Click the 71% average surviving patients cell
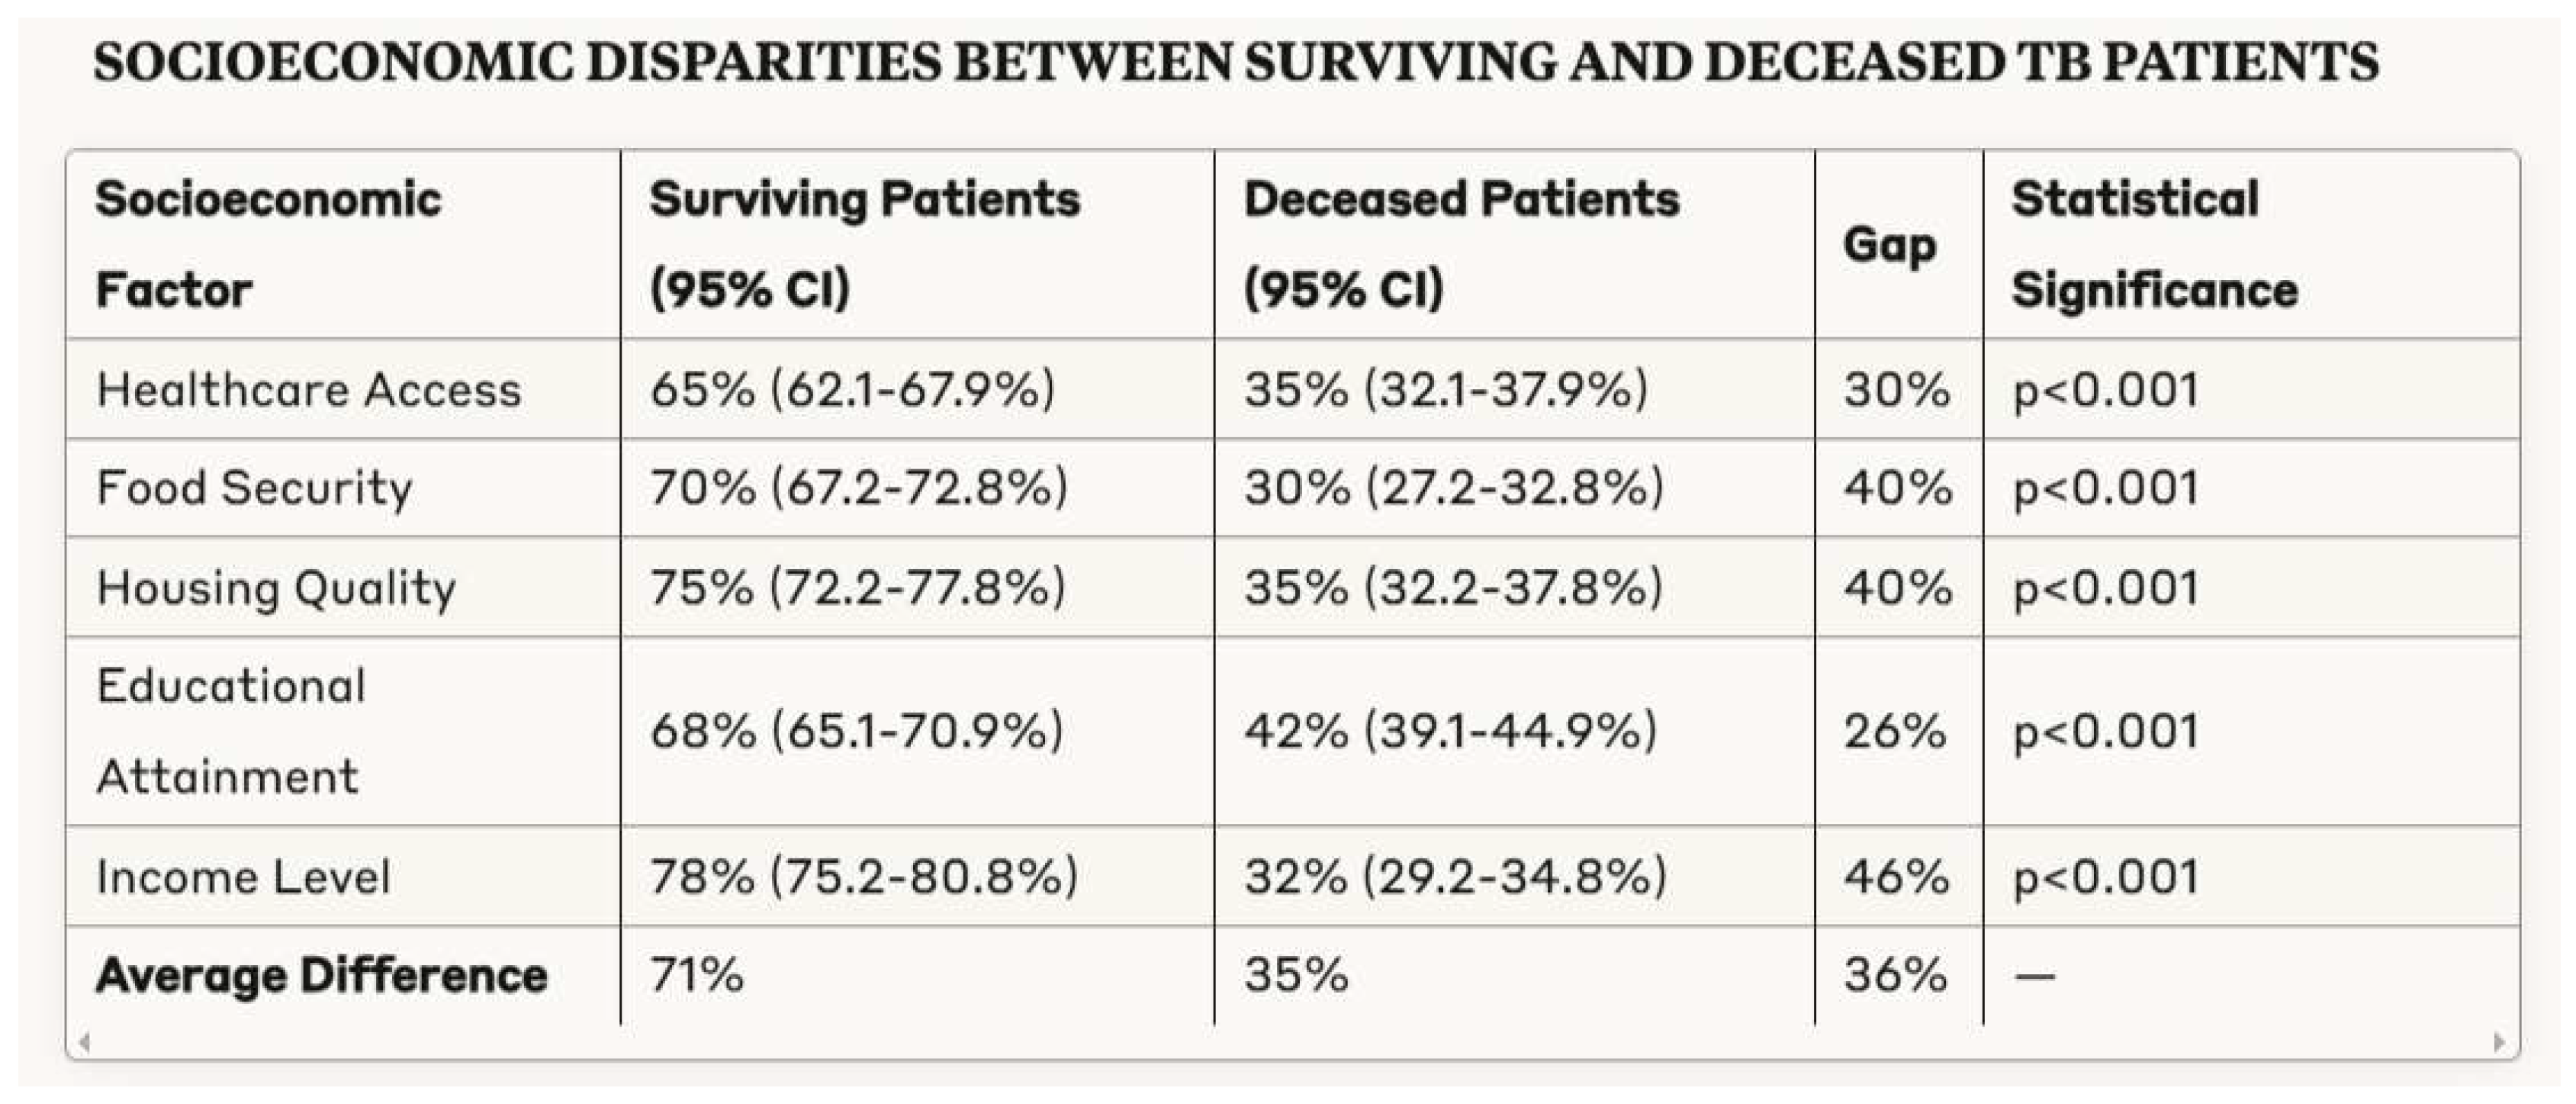 tap(697, 975)
